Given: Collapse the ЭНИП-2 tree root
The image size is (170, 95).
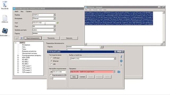Looking at the screenshot, I should [x=15, y=43].
